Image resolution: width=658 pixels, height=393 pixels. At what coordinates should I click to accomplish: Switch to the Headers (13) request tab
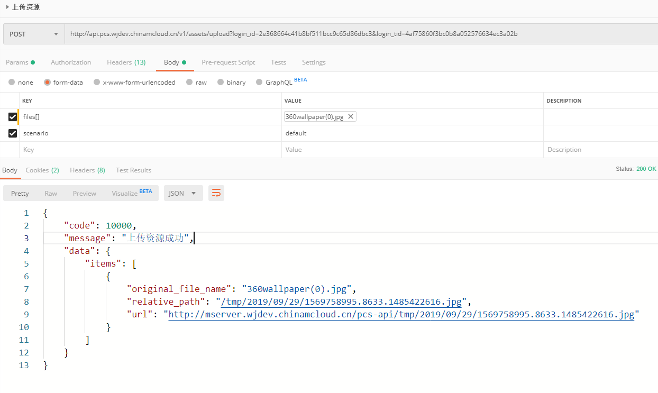coord(126,62)
